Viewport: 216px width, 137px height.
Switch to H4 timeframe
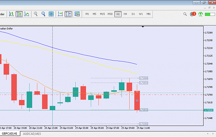125,14
